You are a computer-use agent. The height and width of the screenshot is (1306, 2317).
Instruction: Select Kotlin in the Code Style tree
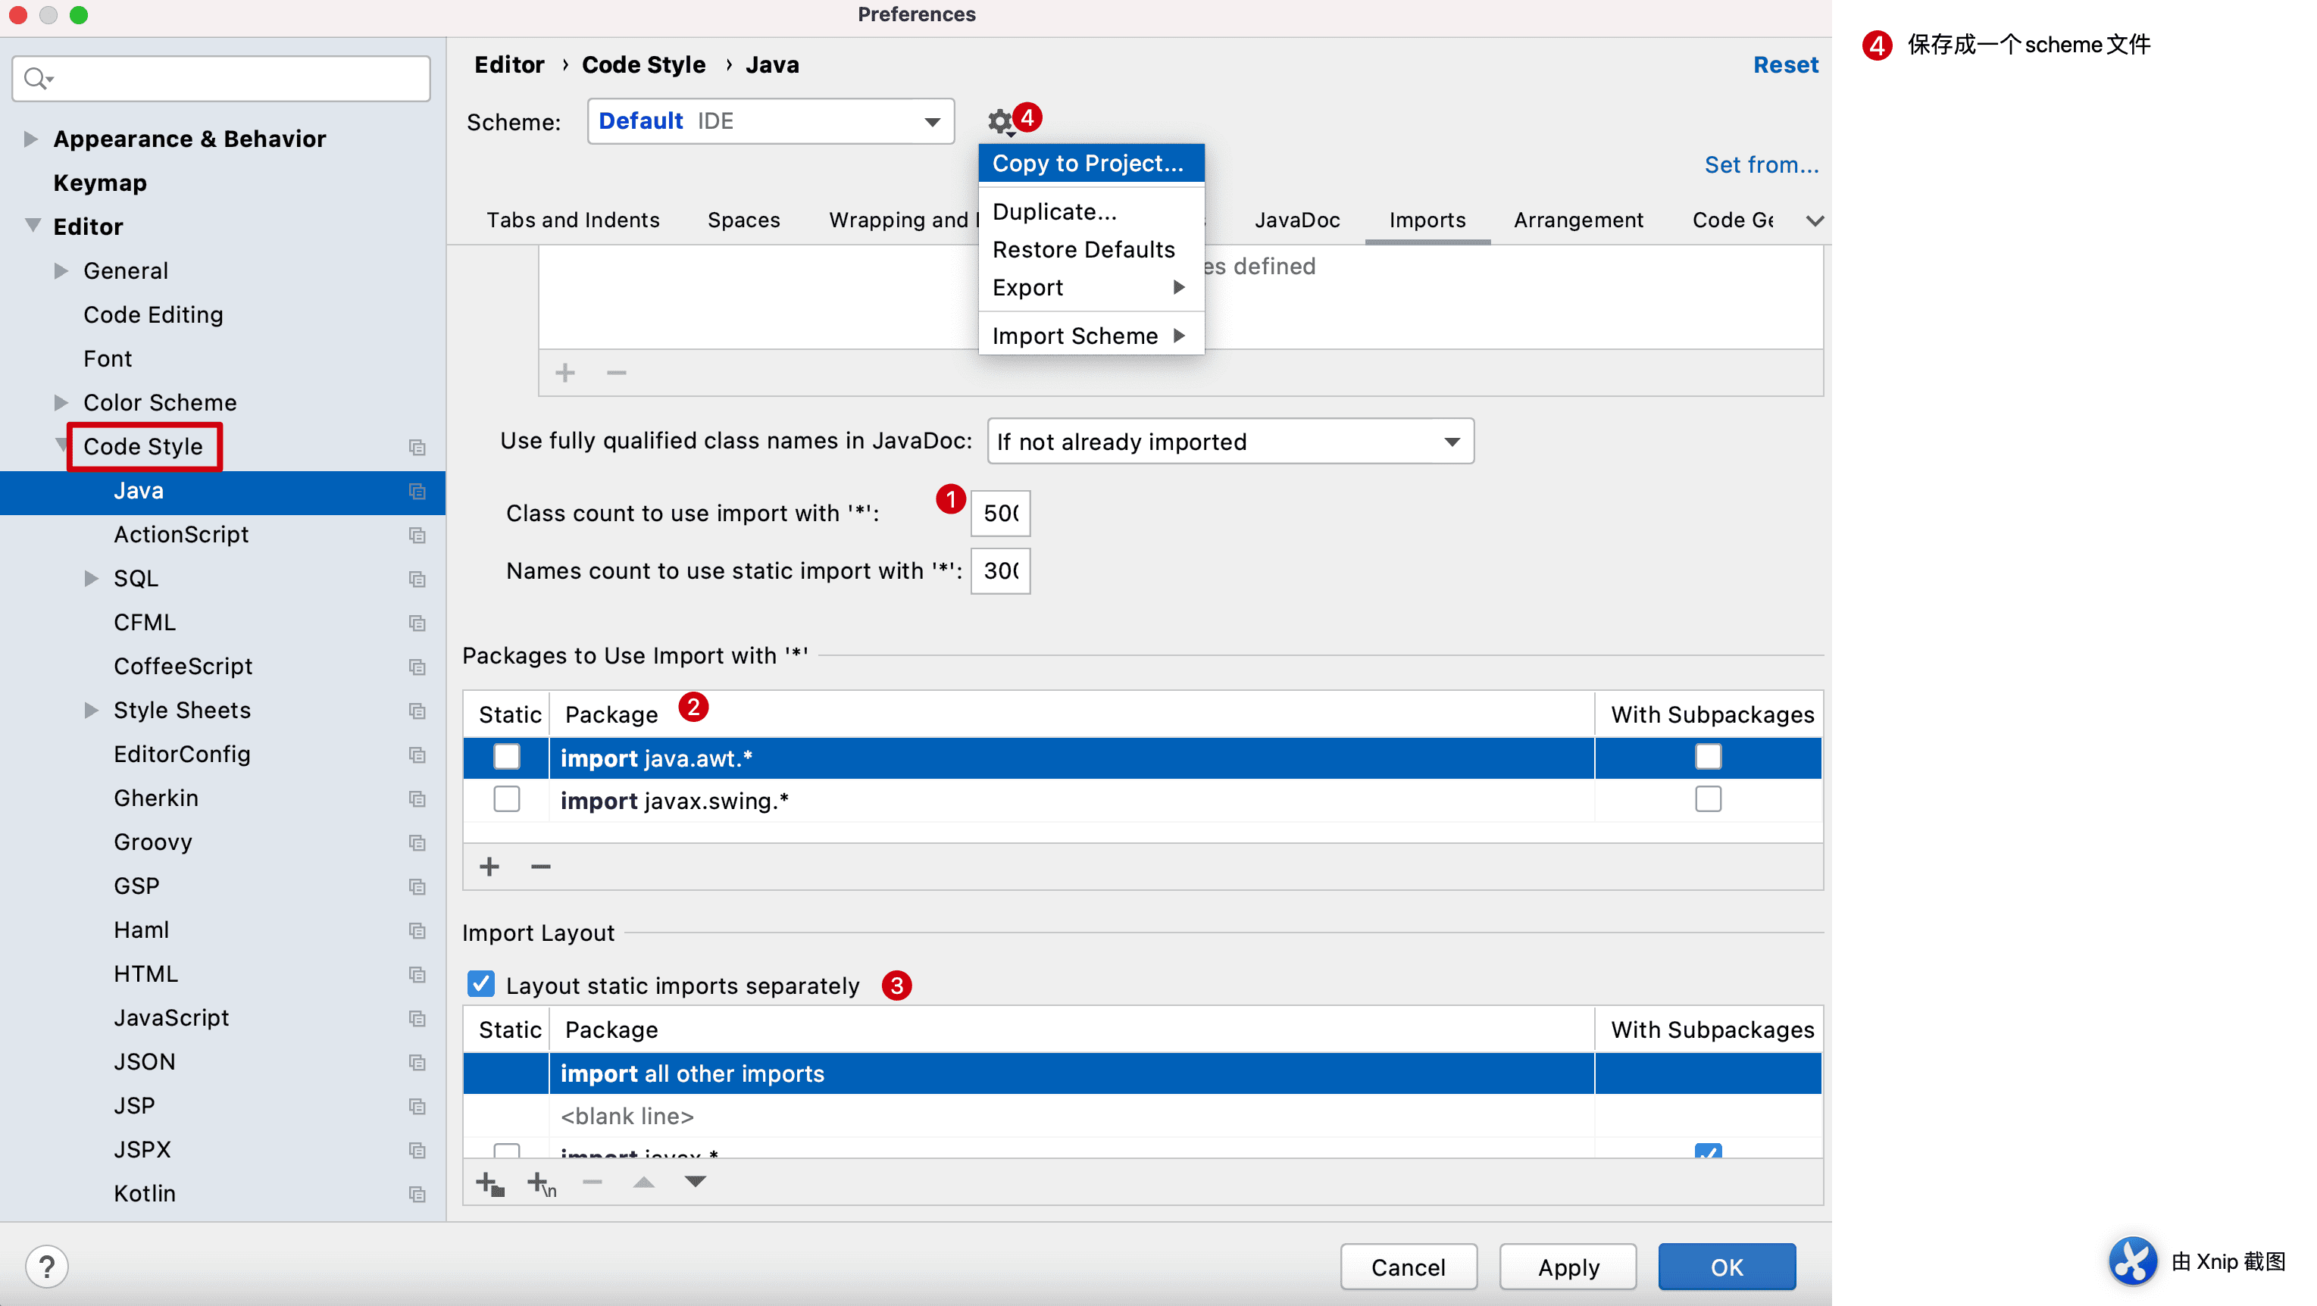tap(144, 1194)
